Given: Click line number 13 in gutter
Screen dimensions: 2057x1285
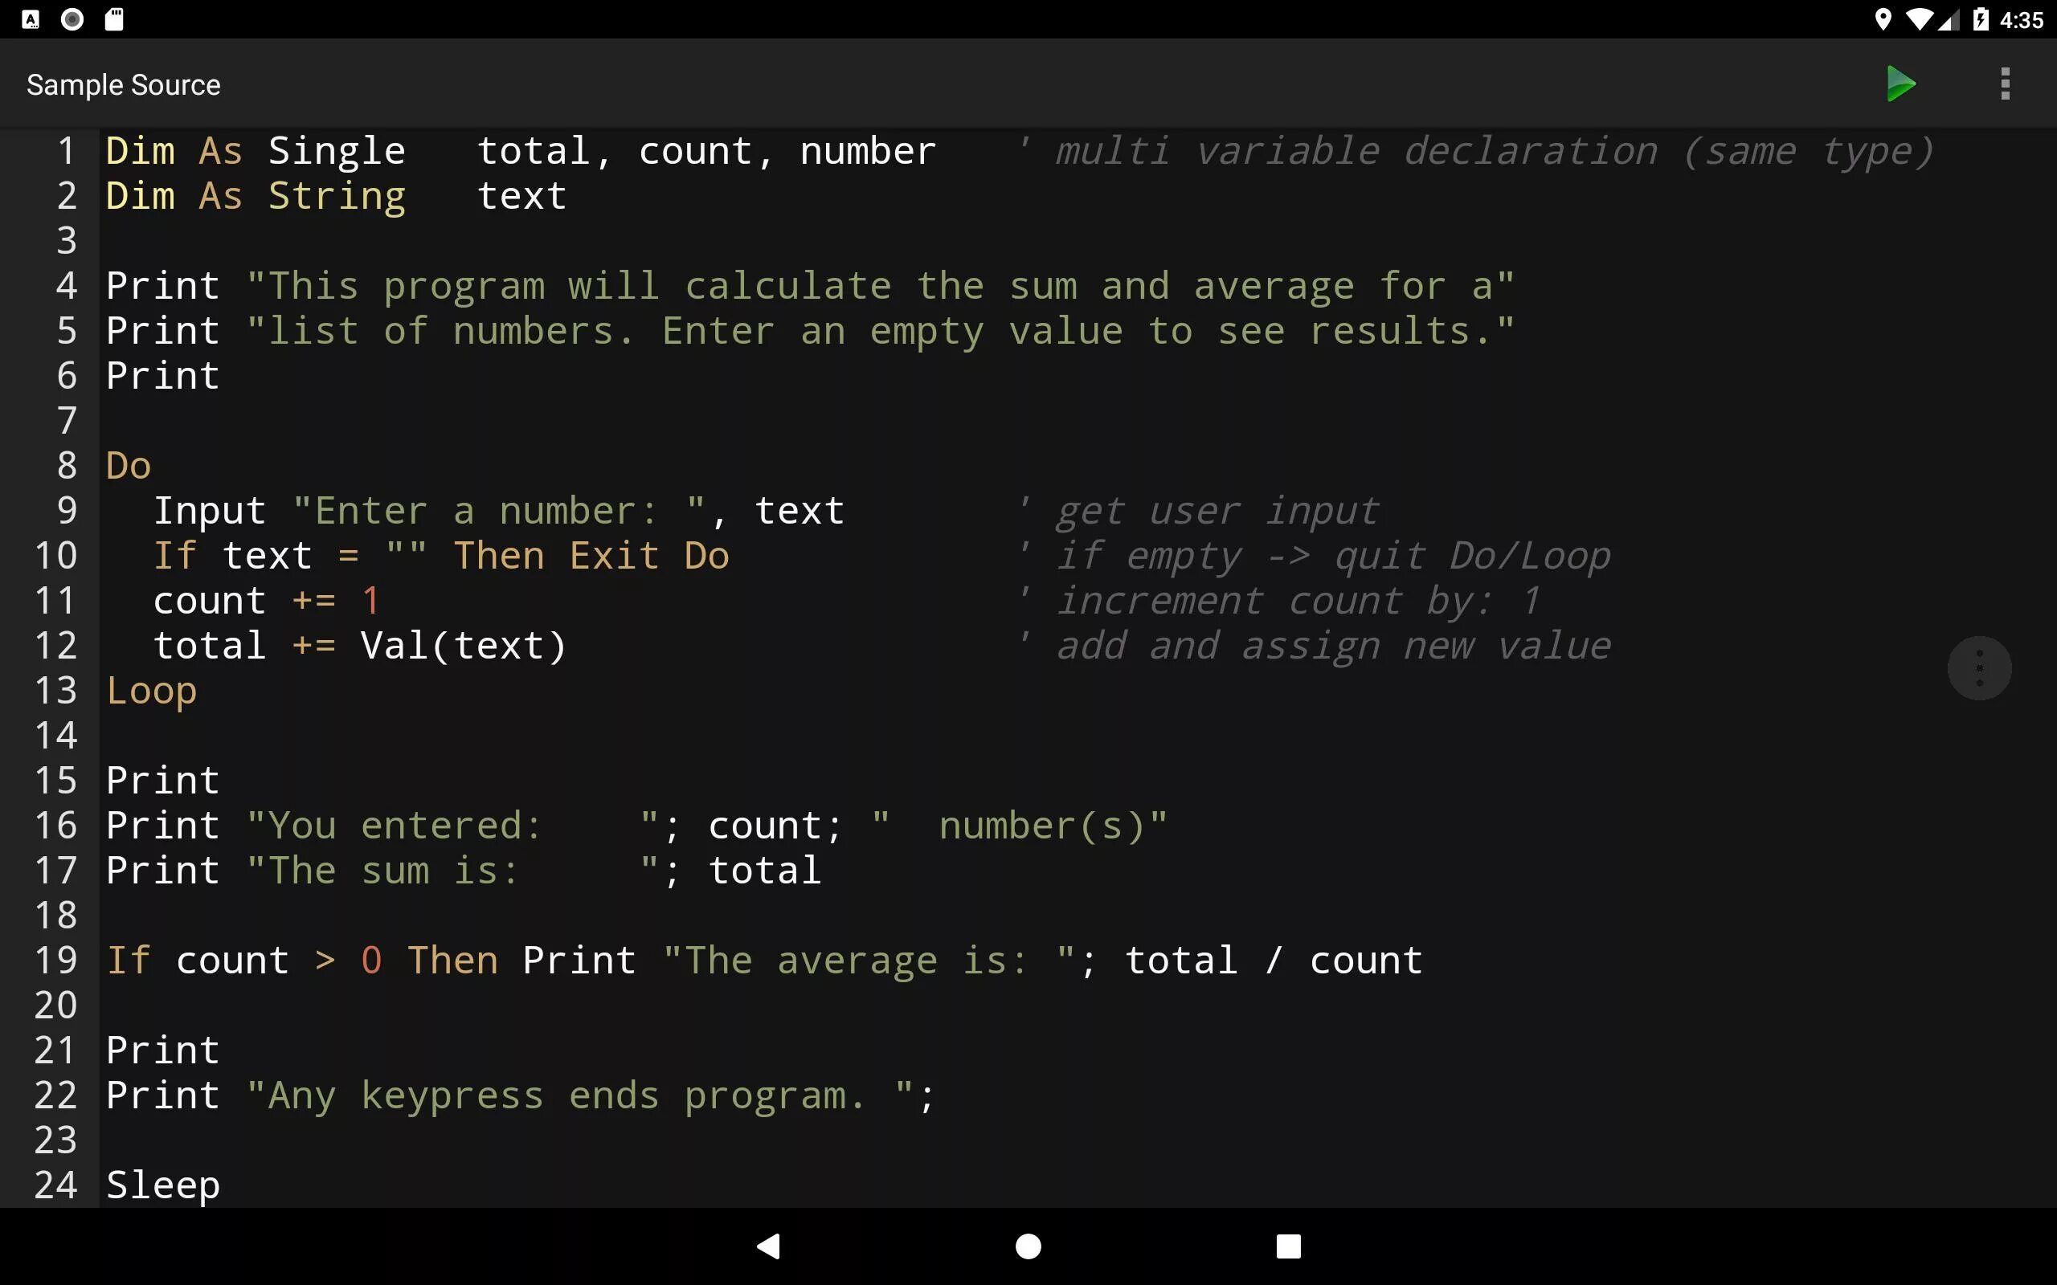Looking at the screenshot, I should pos(56,691).
